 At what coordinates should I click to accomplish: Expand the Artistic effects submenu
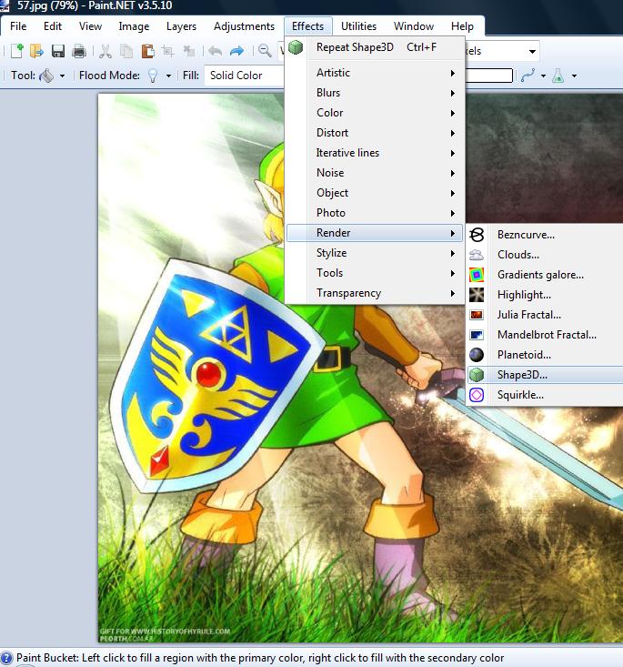pyautogui.click(x=375, y=73)
